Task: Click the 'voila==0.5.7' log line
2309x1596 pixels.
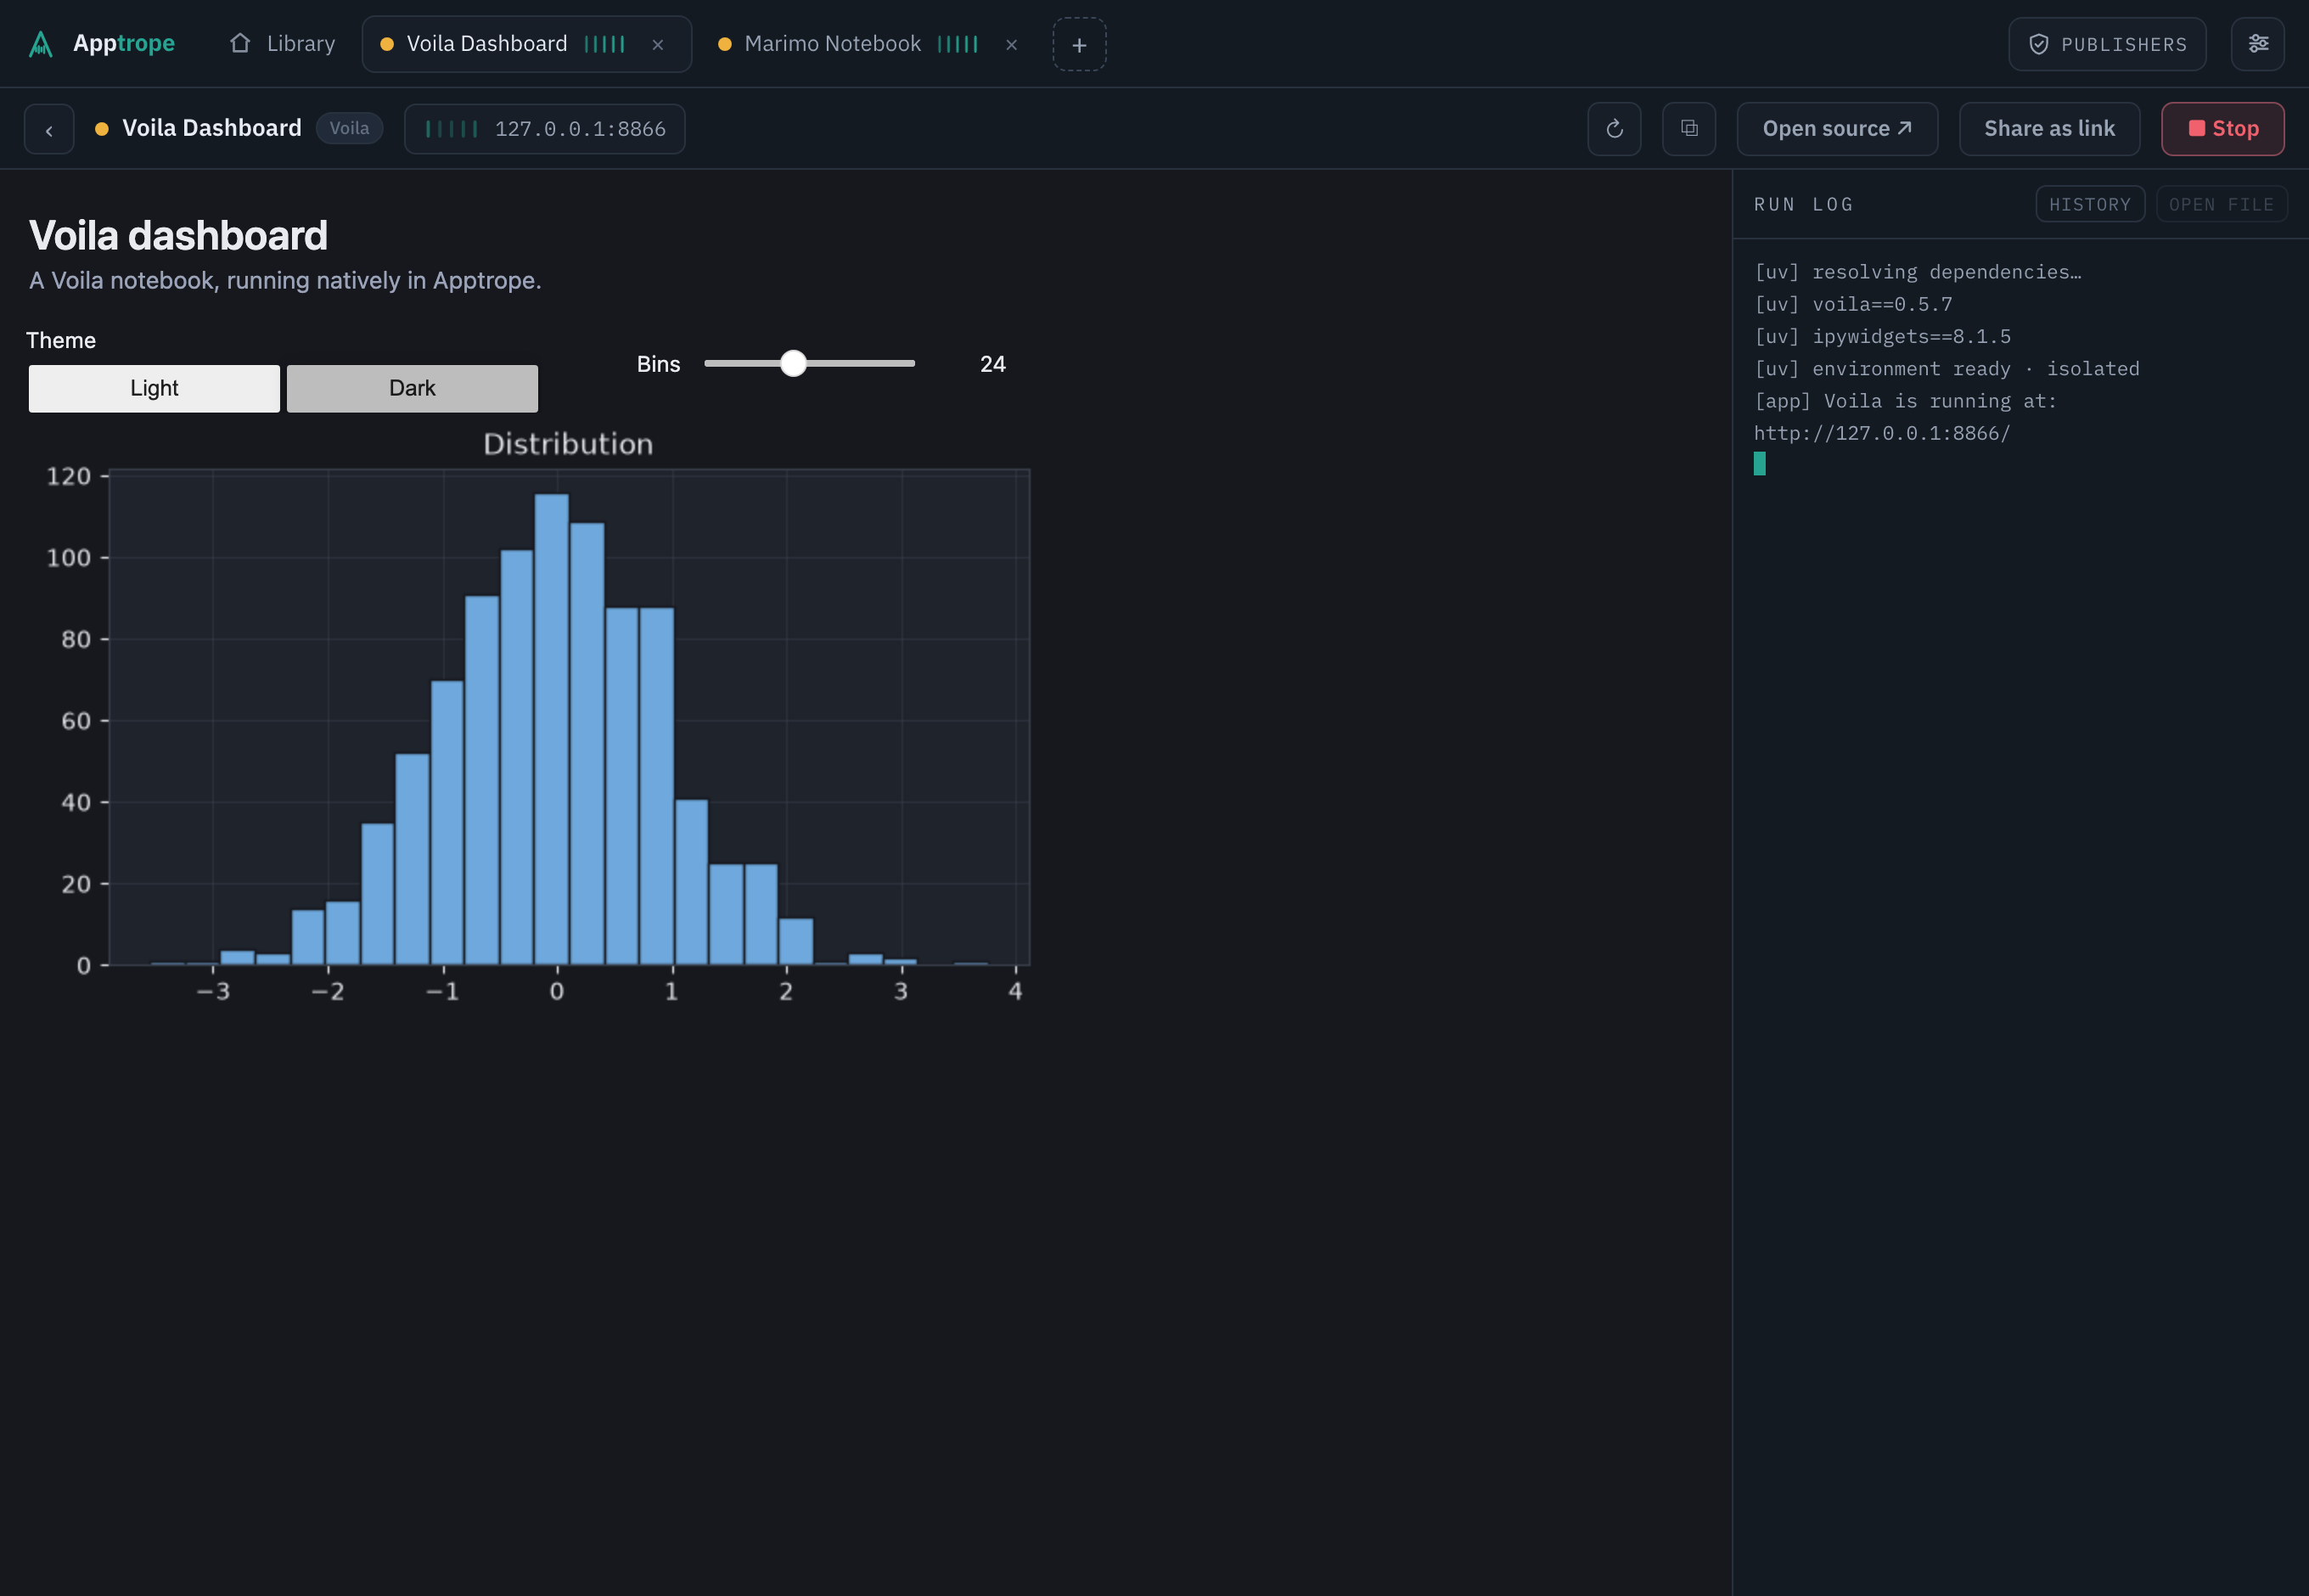Action: point(1853,304)
